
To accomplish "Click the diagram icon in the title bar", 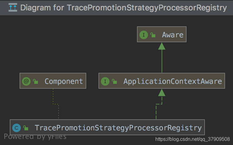I will 13,7.
